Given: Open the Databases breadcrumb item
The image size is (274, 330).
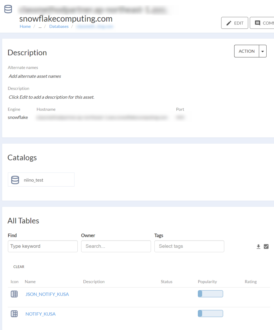Looking at the screenshot, I should pyautogui.click(x=59, y=26).
